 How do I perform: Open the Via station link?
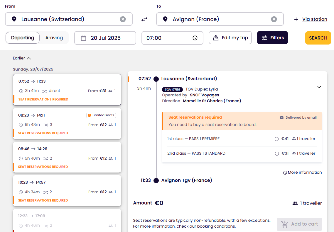point(315,19)
